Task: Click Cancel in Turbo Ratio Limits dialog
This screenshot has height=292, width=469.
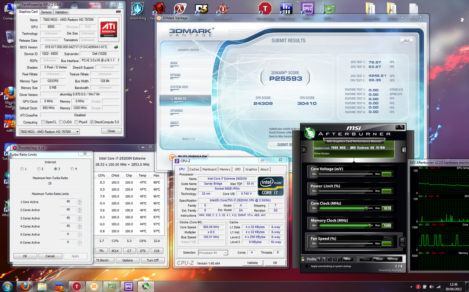Action: 50,256
